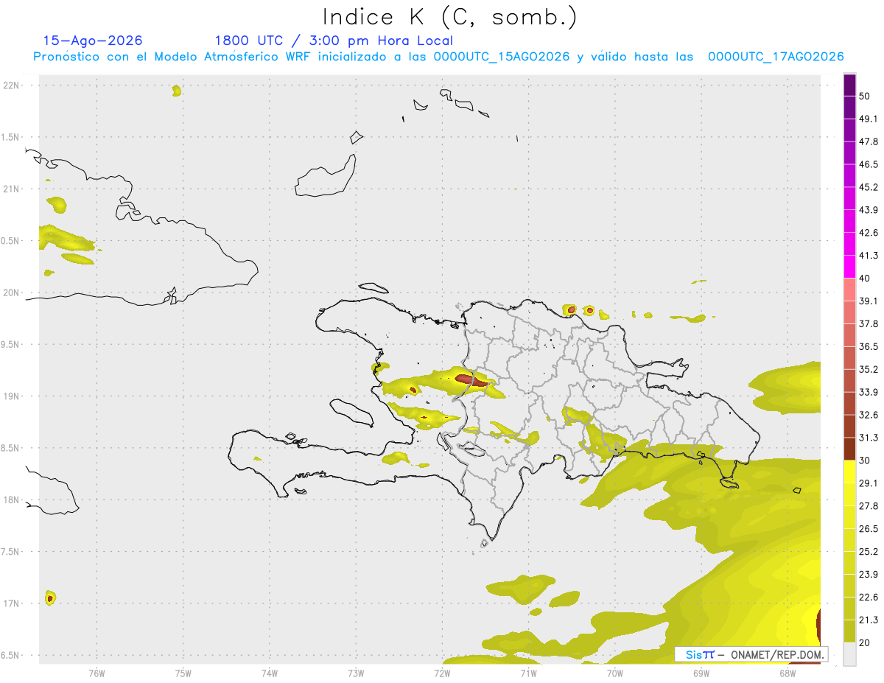Click the "72W" longitude label
The image size is (884, 683).
442,673
